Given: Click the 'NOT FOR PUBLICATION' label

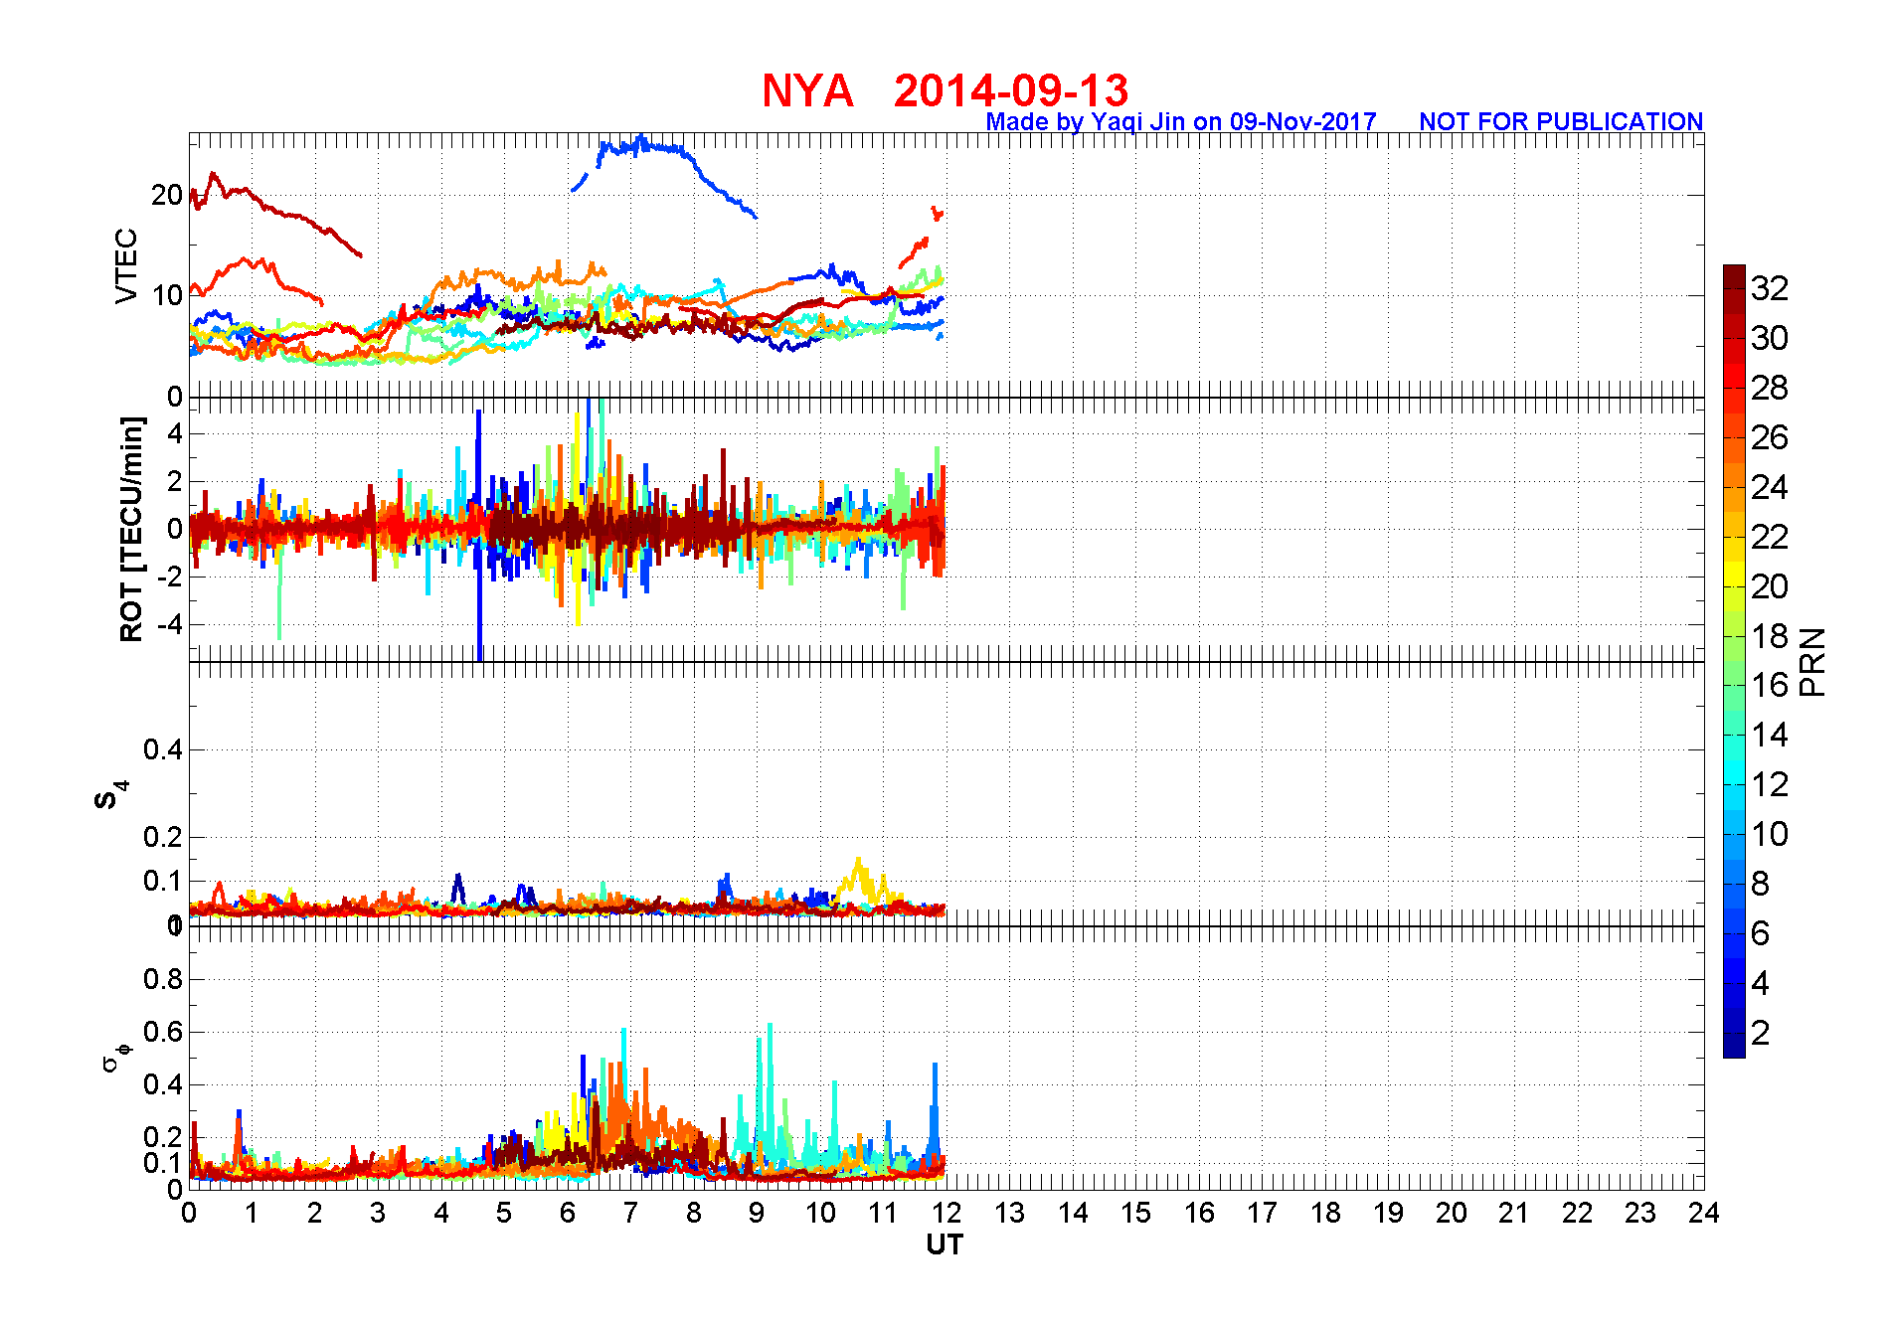Looking at the screenshot, I should point(1561,121).
